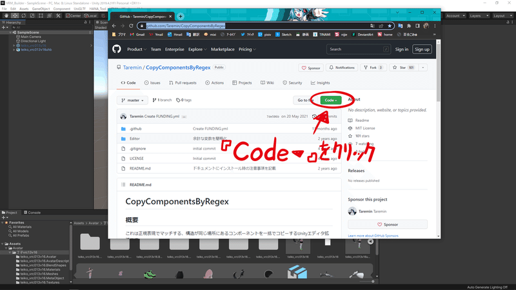Select the Scale tool in Unity toolbar

[32, 15]
